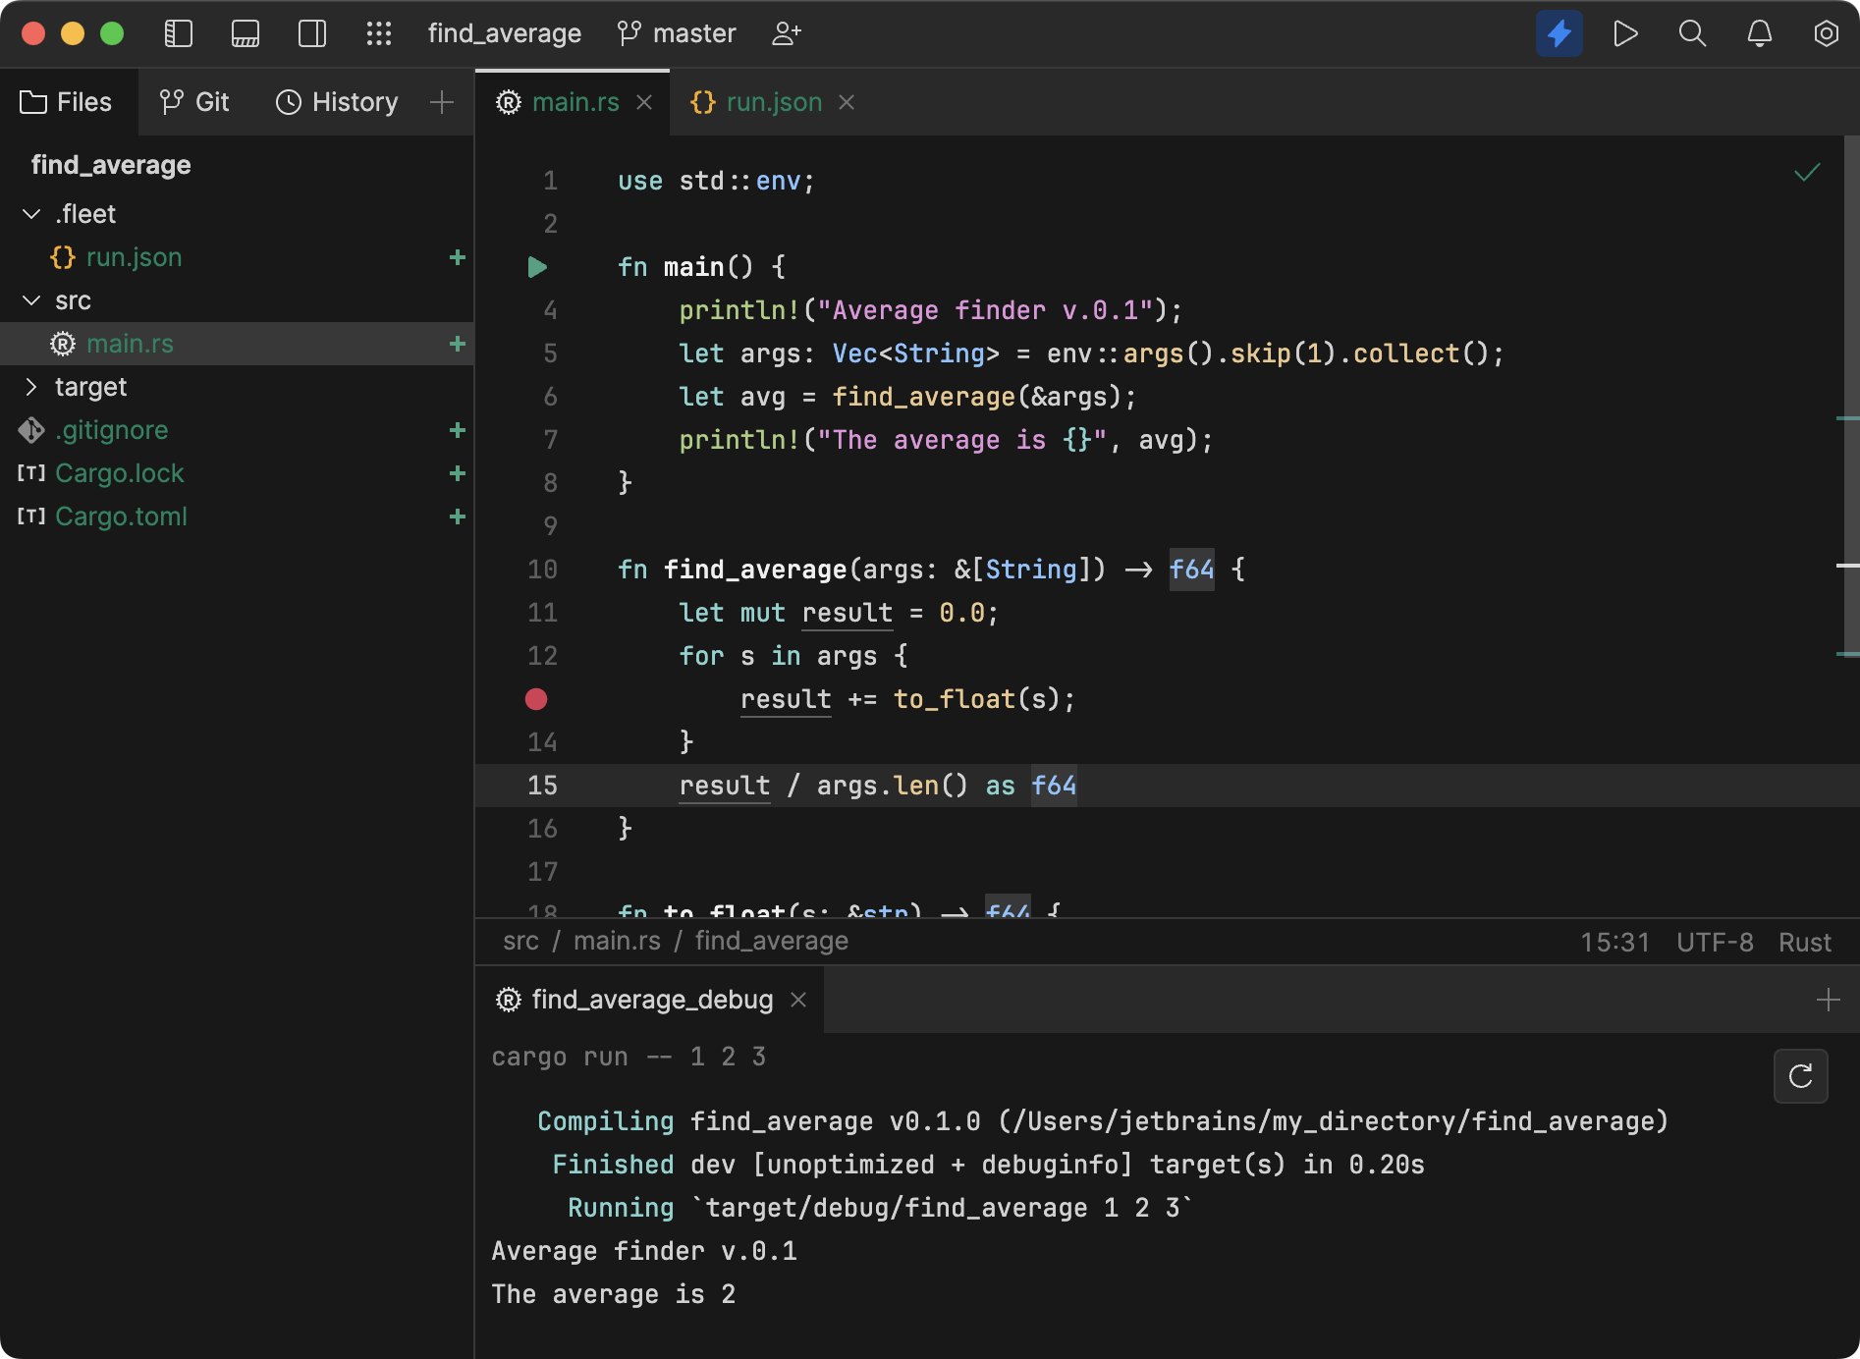Screen dimensions: 1860x1359
Task: Toggle the bottom panel visibility
Action: [245, 32]
